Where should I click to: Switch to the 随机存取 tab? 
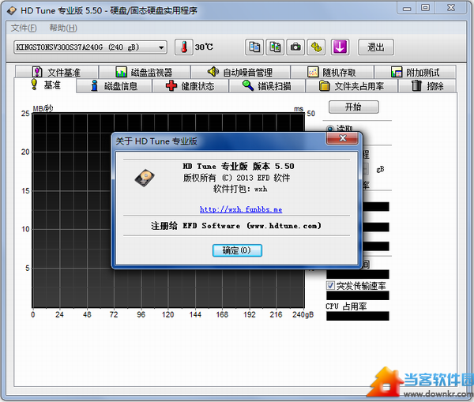pyautogui.click(x=332, y=72)
